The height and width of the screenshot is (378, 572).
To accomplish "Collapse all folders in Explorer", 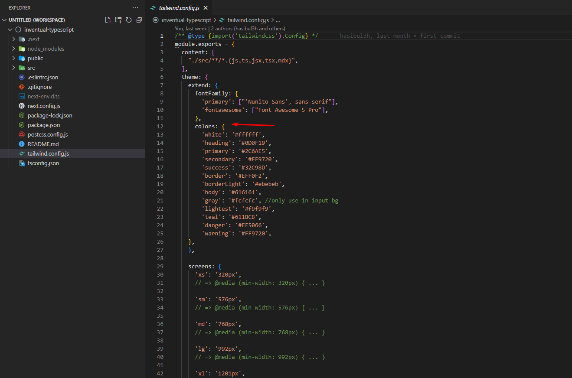I will [x=139, y=20].
